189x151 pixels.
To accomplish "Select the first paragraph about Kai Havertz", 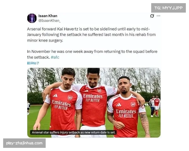I will (x=91, y=35).
